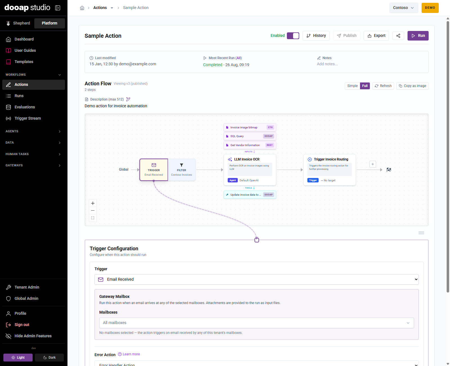Image resolution: width=450 pixels, height=366 pixels.
Task: Switch flow view to Simple
Action: pyautogui.click(x=352, y=86)
